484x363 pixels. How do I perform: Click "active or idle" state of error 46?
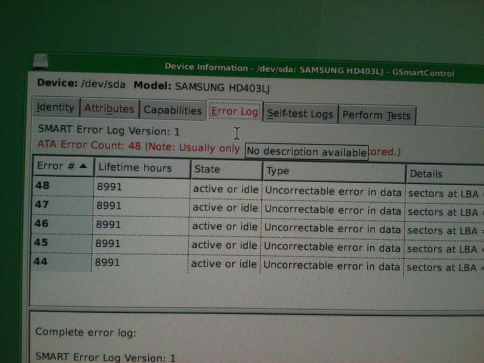pos(224,226)
